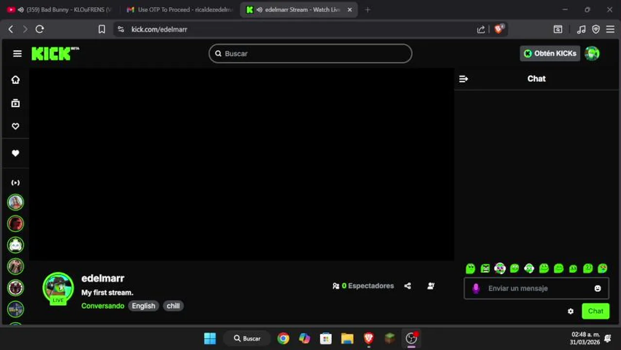Open the outlined heart sidebar icon
The height and width of the screenshot is (350, 621).
click(x=16, y=126)
